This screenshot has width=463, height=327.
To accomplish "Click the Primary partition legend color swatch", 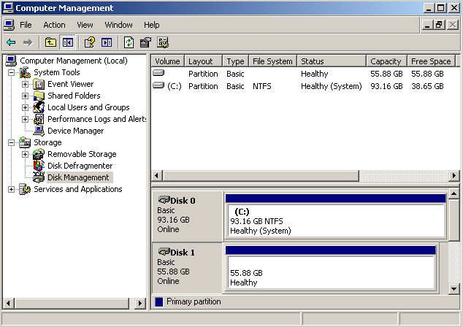I will pos(159,301).
